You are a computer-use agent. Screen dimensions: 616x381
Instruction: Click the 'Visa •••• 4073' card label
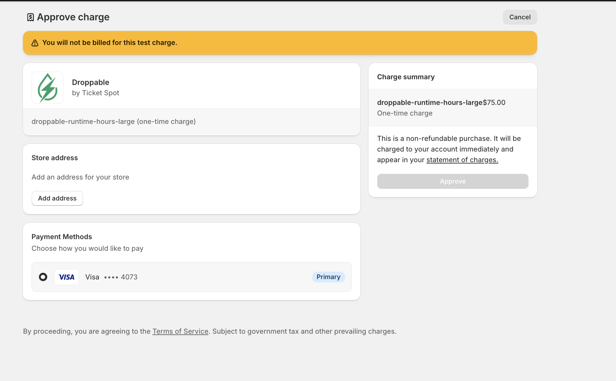[111, 277]
